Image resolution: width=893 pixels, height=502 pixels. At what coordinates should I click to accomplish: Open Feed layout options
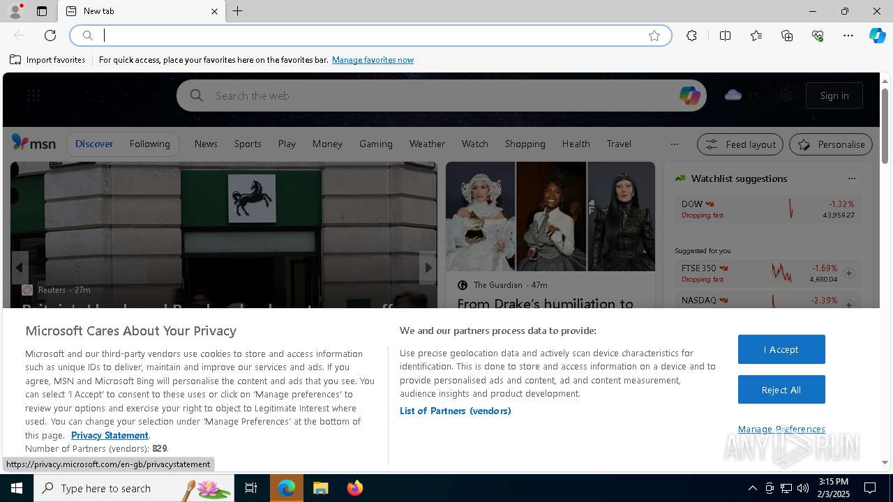pos(740,144)
